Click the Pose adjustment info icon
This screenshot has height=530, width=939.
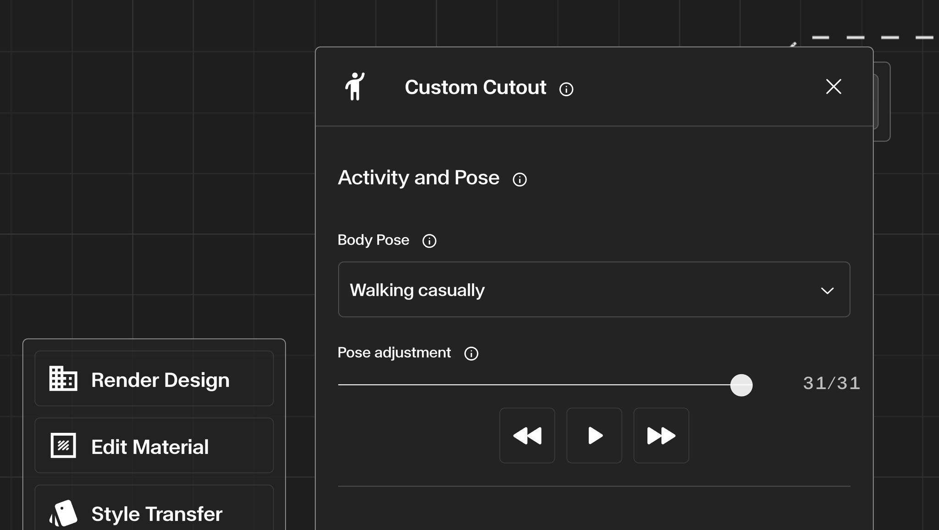tap(471, 353)
